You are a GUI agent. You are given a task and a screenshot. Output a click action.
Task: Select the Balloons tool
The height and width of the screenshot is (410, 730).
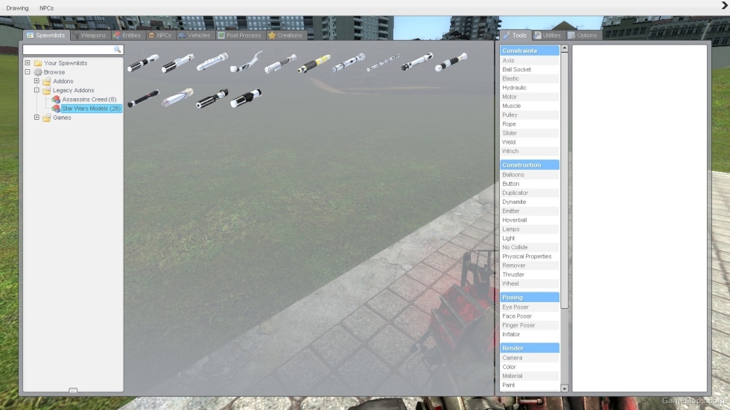pyautogui.click(x=530, y=174)
